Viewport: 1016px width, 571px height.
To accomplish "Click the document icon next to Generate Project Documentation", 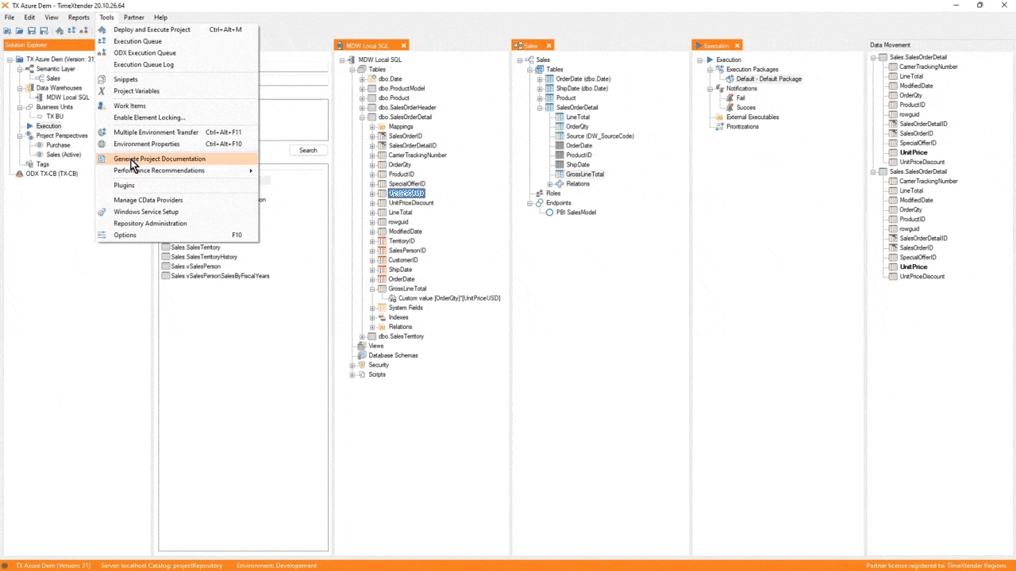I will coord(102,159).
